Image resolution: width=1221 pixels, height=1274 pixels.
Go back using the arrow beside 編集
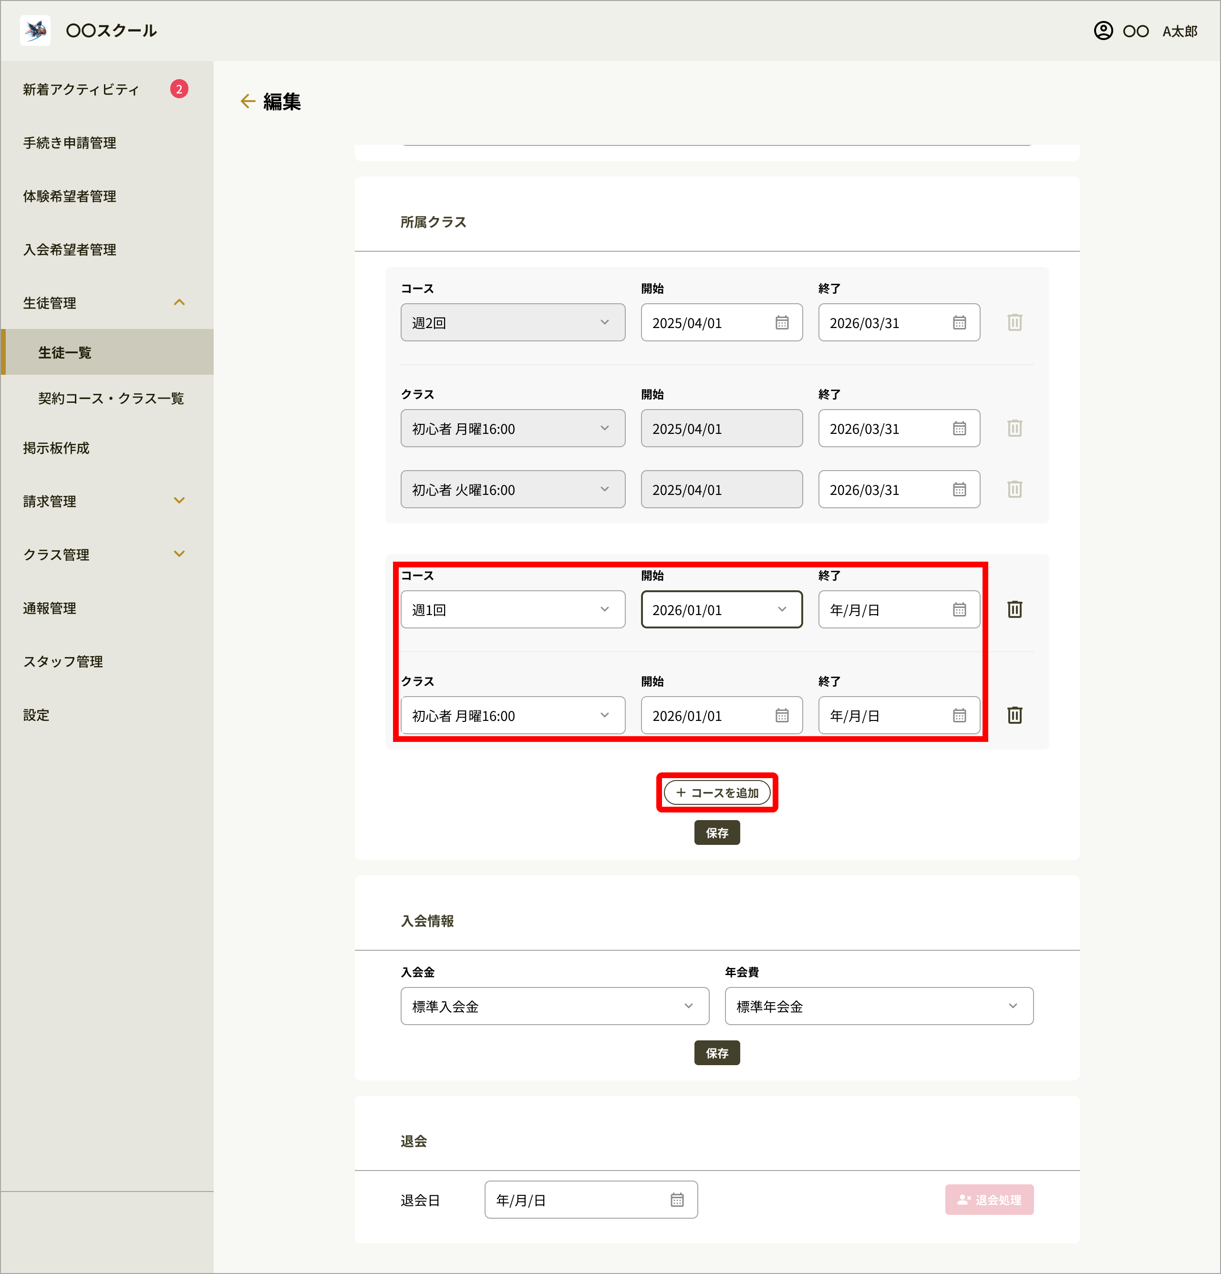(x=248, y=101)
